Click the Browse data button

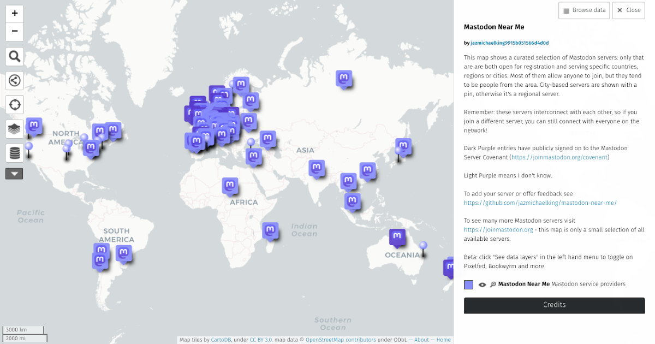click(584, 10)
